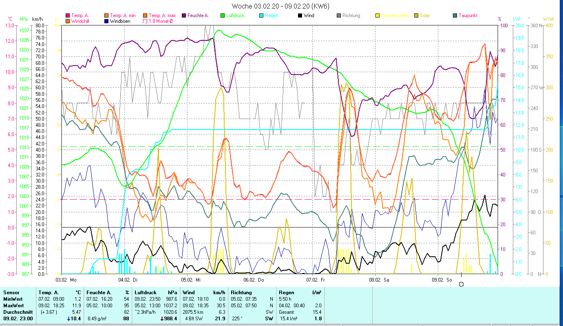Screen dimensions: 563x326
Task: Click the 'Richtung' legend label
Action: [351, 15]
